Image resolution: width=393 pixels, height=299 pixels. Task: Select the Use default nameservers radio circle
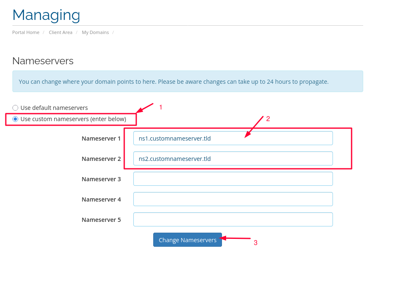tap(15, 108)
